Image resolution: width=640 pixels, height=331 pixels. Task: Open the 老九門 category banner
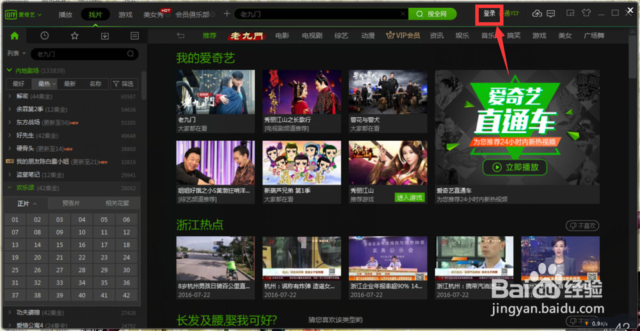click(x=246, y=35)
